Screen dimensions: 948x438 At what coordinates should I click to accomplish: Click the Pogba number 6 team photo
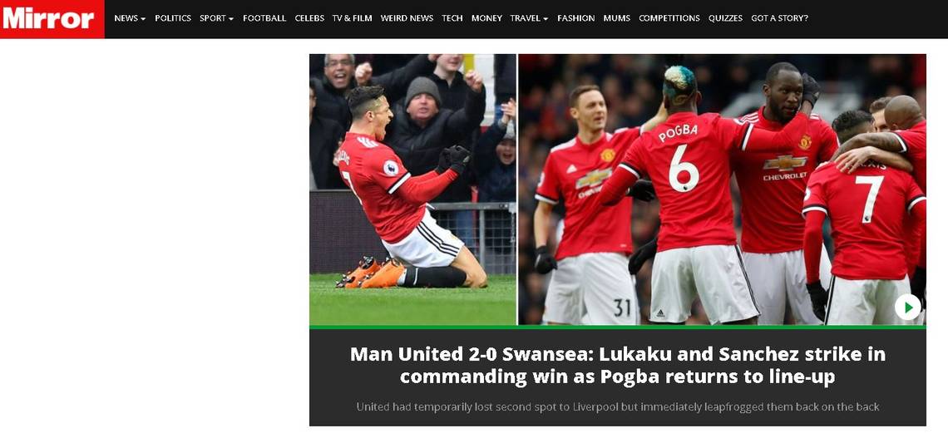coord(722,189)
